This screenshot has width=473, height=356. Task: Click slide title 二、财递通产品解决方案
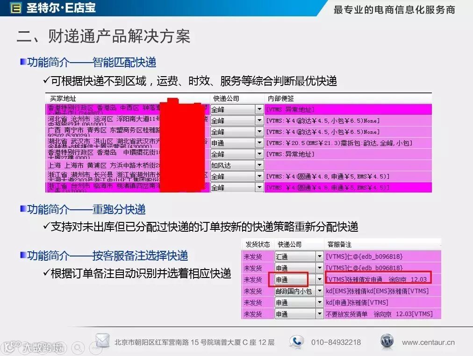coord(104,36)
